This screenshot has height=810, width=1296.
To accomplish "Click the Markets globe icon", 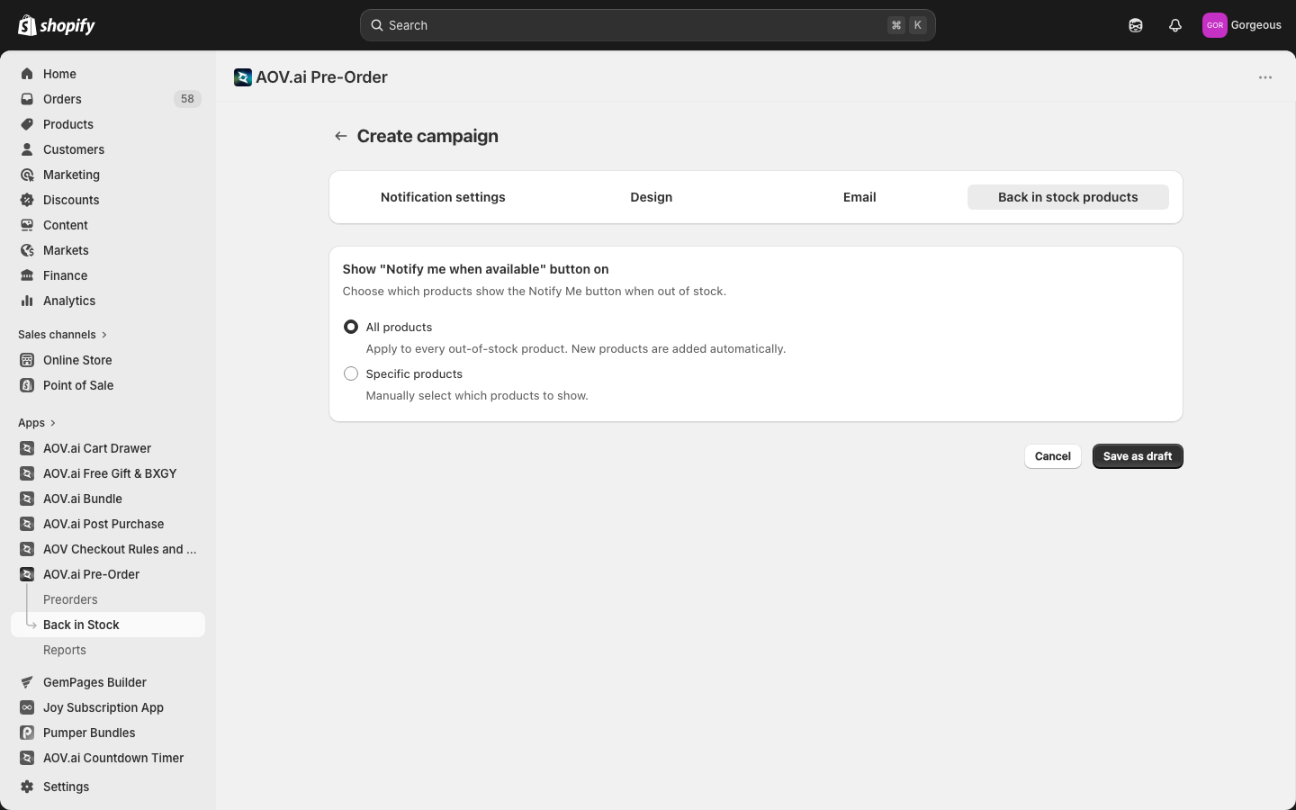I will [27, 250].
